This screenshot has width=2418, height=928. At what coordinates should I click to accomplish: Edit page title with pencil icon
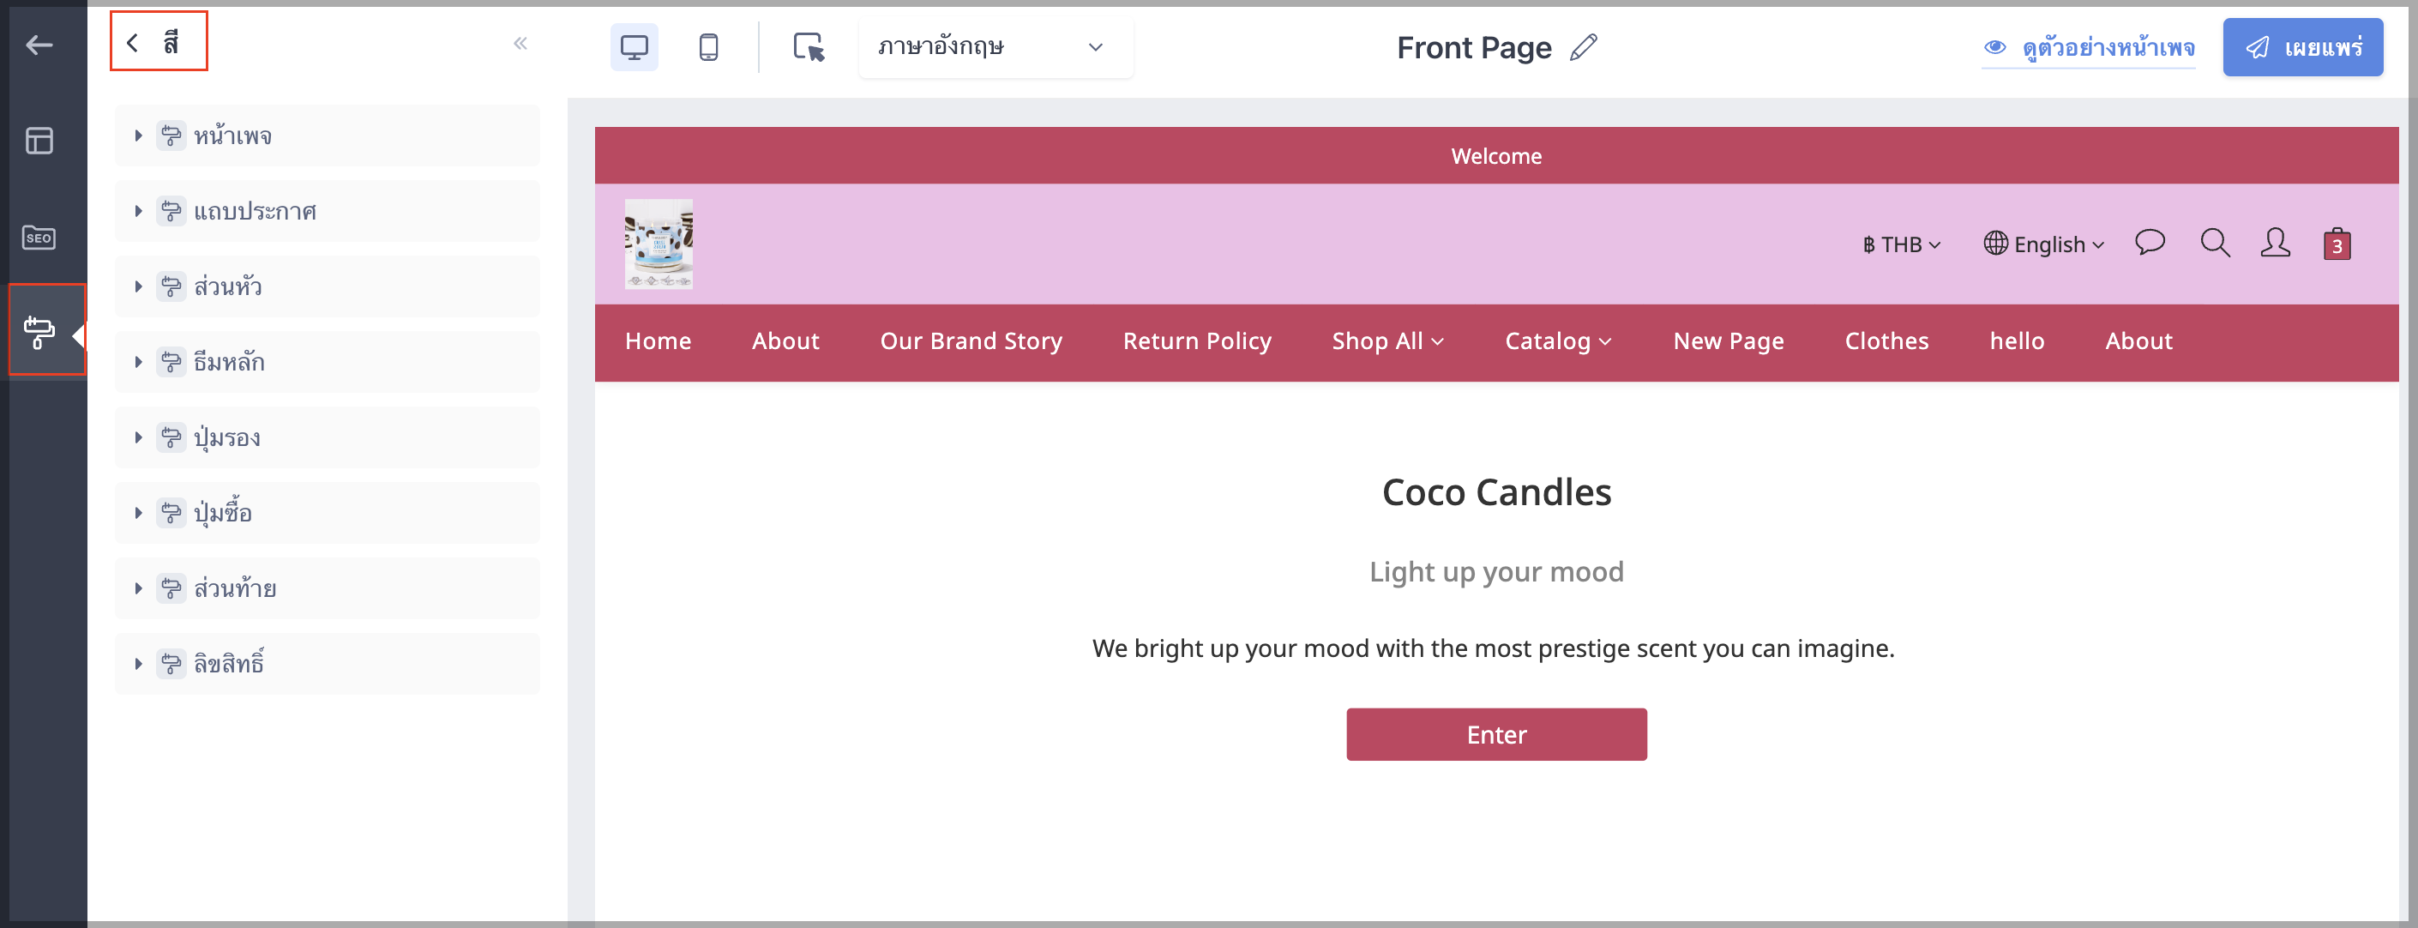[1583, 47]
